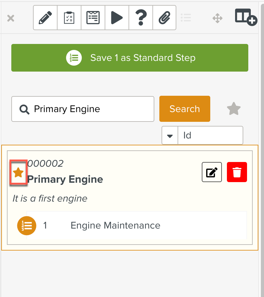
Task: Unfavorite Primary Engine via its orange star
Action: pos(18,172)
